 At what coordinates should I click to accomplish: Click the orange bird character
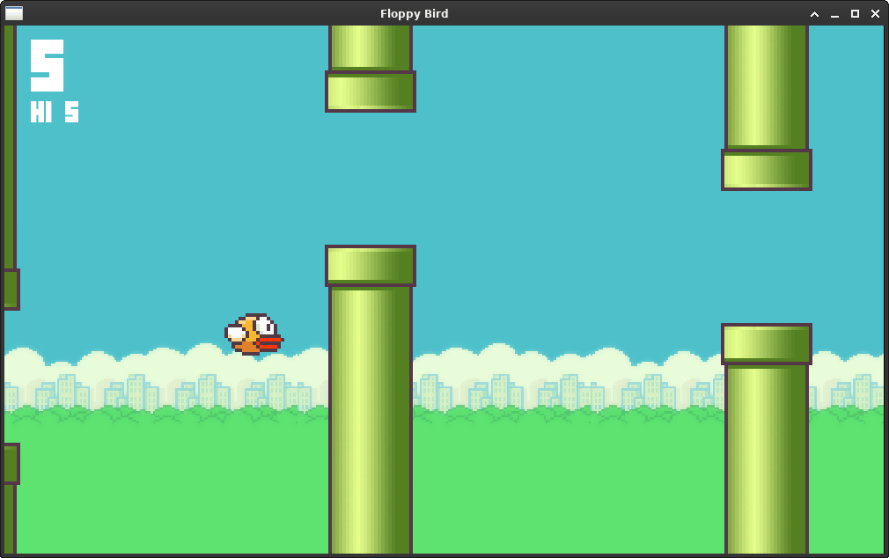point(254,334)
